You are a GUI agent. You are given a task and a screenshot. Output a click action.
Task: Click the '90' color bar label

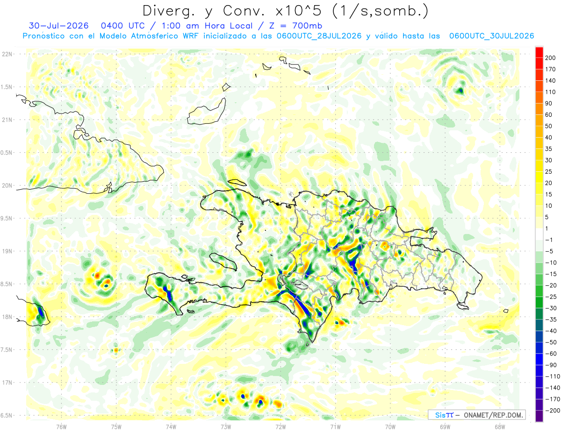pyautogui.click(x=549, y=103)
